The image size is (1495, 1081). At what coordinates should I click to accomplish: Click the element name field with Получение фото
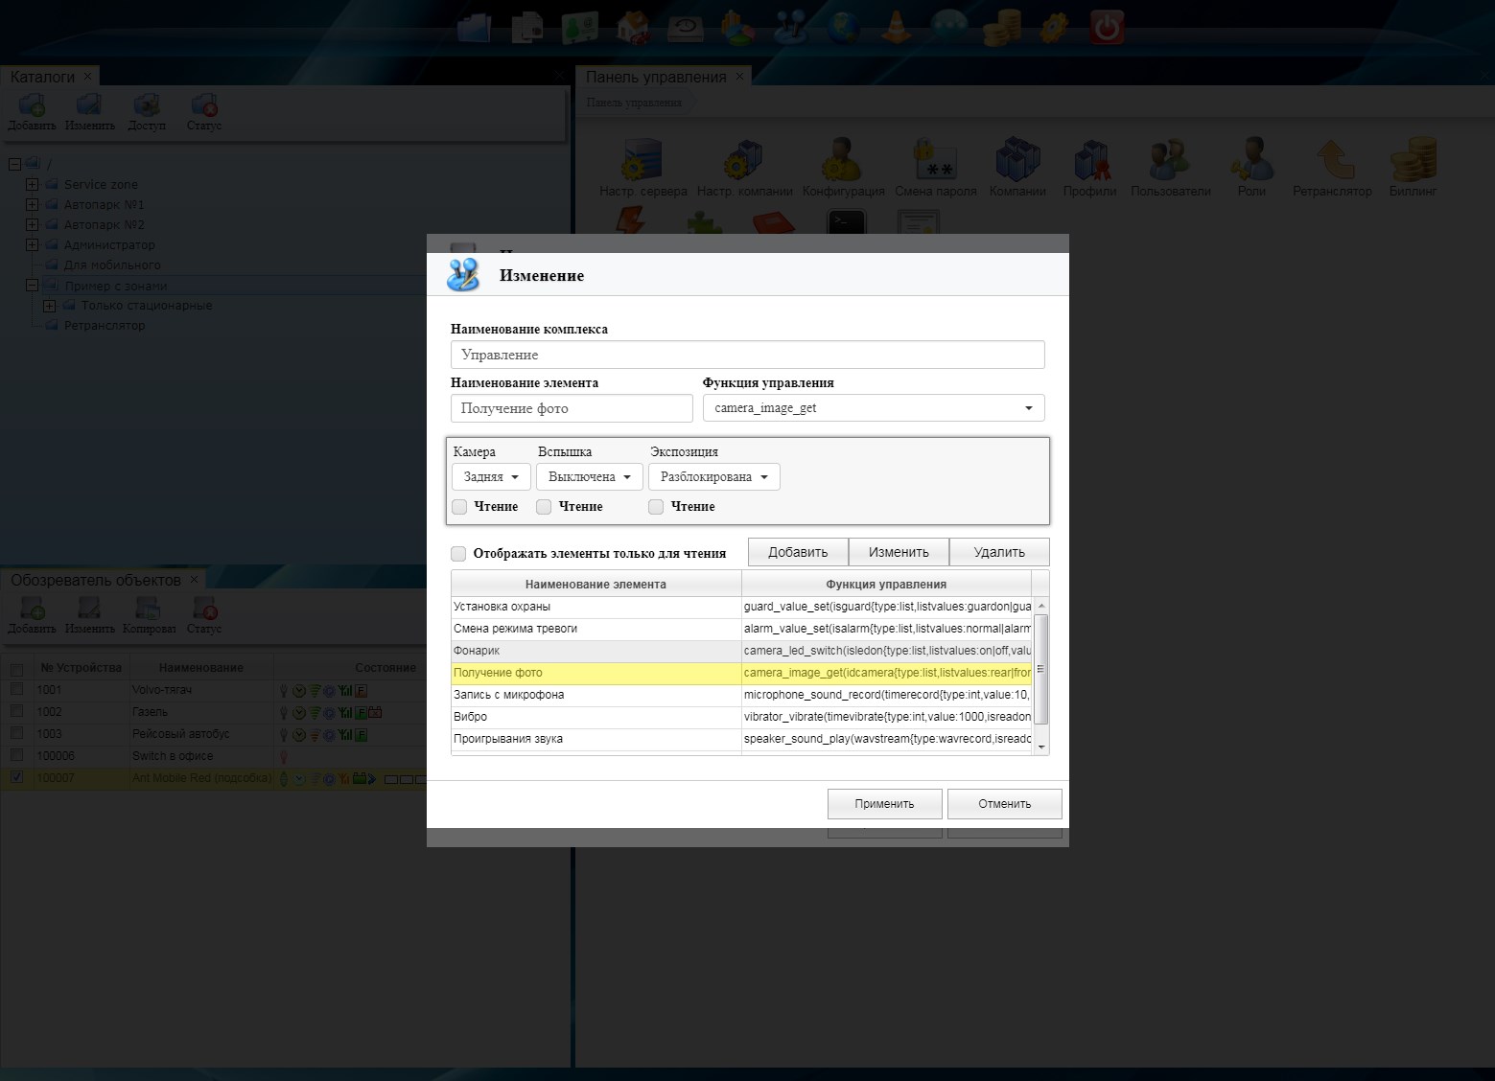click(571, 408)
